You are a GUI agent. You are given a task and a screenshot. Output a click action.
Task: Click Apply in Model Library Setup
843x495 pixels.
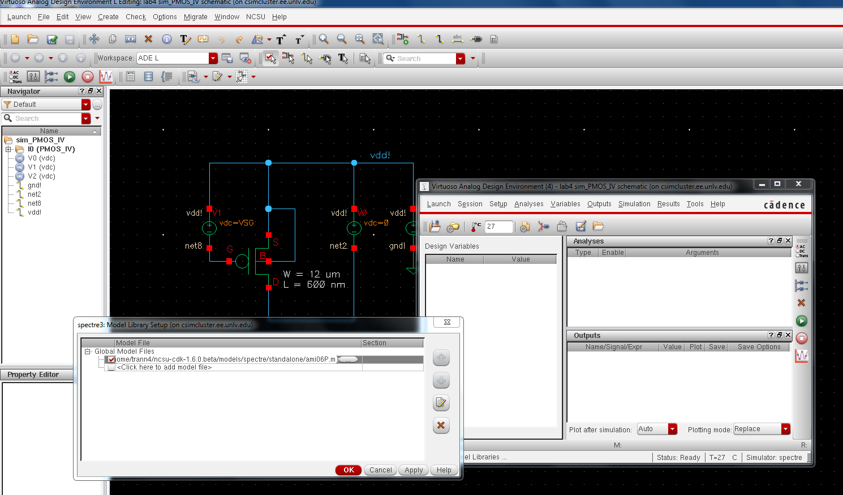414,470
